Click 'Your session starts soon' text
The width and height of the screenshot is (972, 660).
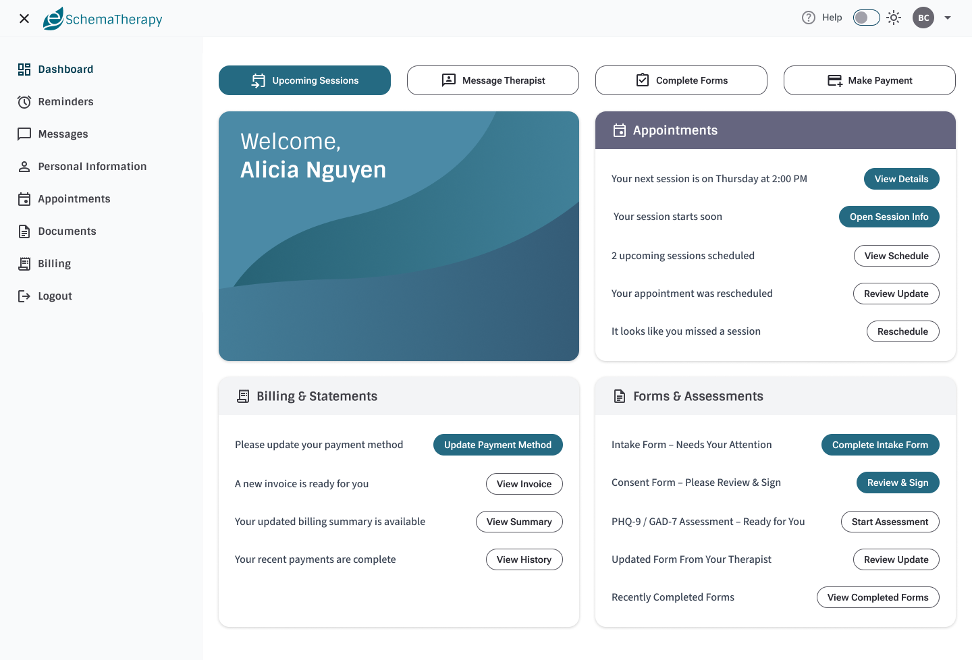tap(668, 217)
